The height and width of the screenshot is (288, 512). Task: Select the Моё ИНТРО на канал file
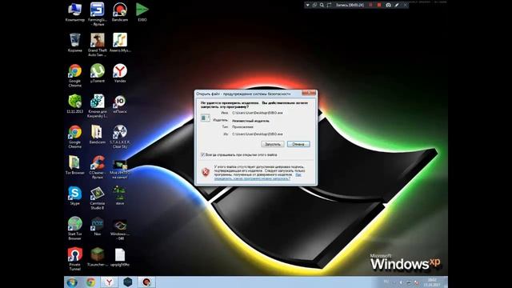click(x=120, y=169)
